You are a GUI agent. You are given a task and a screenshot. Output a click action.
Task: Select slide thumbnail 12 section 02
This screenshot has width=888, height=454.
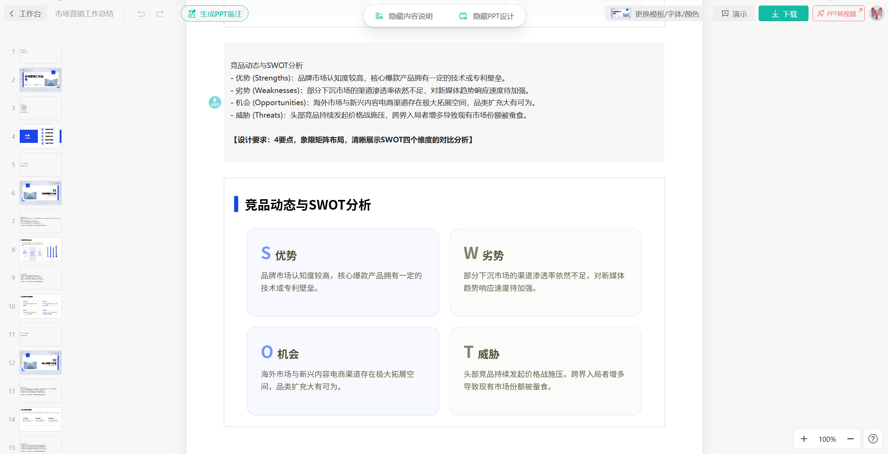(x=41, y=363)
